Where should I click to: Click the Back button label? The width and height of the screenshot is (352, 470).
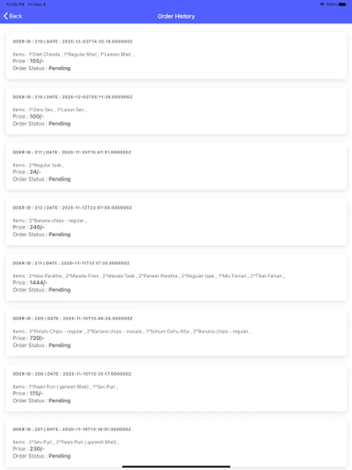point(16,16)
